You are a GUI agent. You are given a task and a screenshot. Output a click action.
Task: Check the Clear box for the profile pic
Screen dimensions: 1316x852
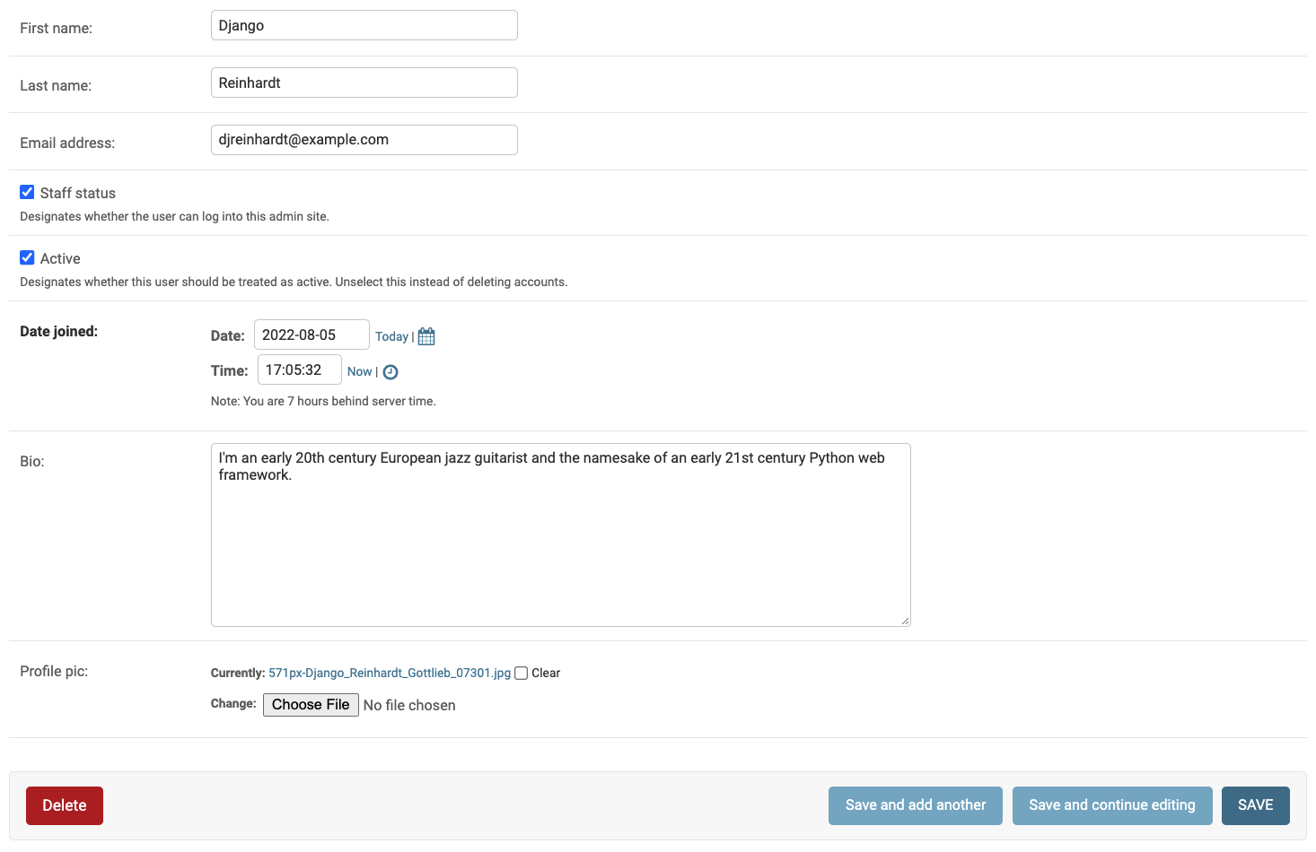(521, 673)
